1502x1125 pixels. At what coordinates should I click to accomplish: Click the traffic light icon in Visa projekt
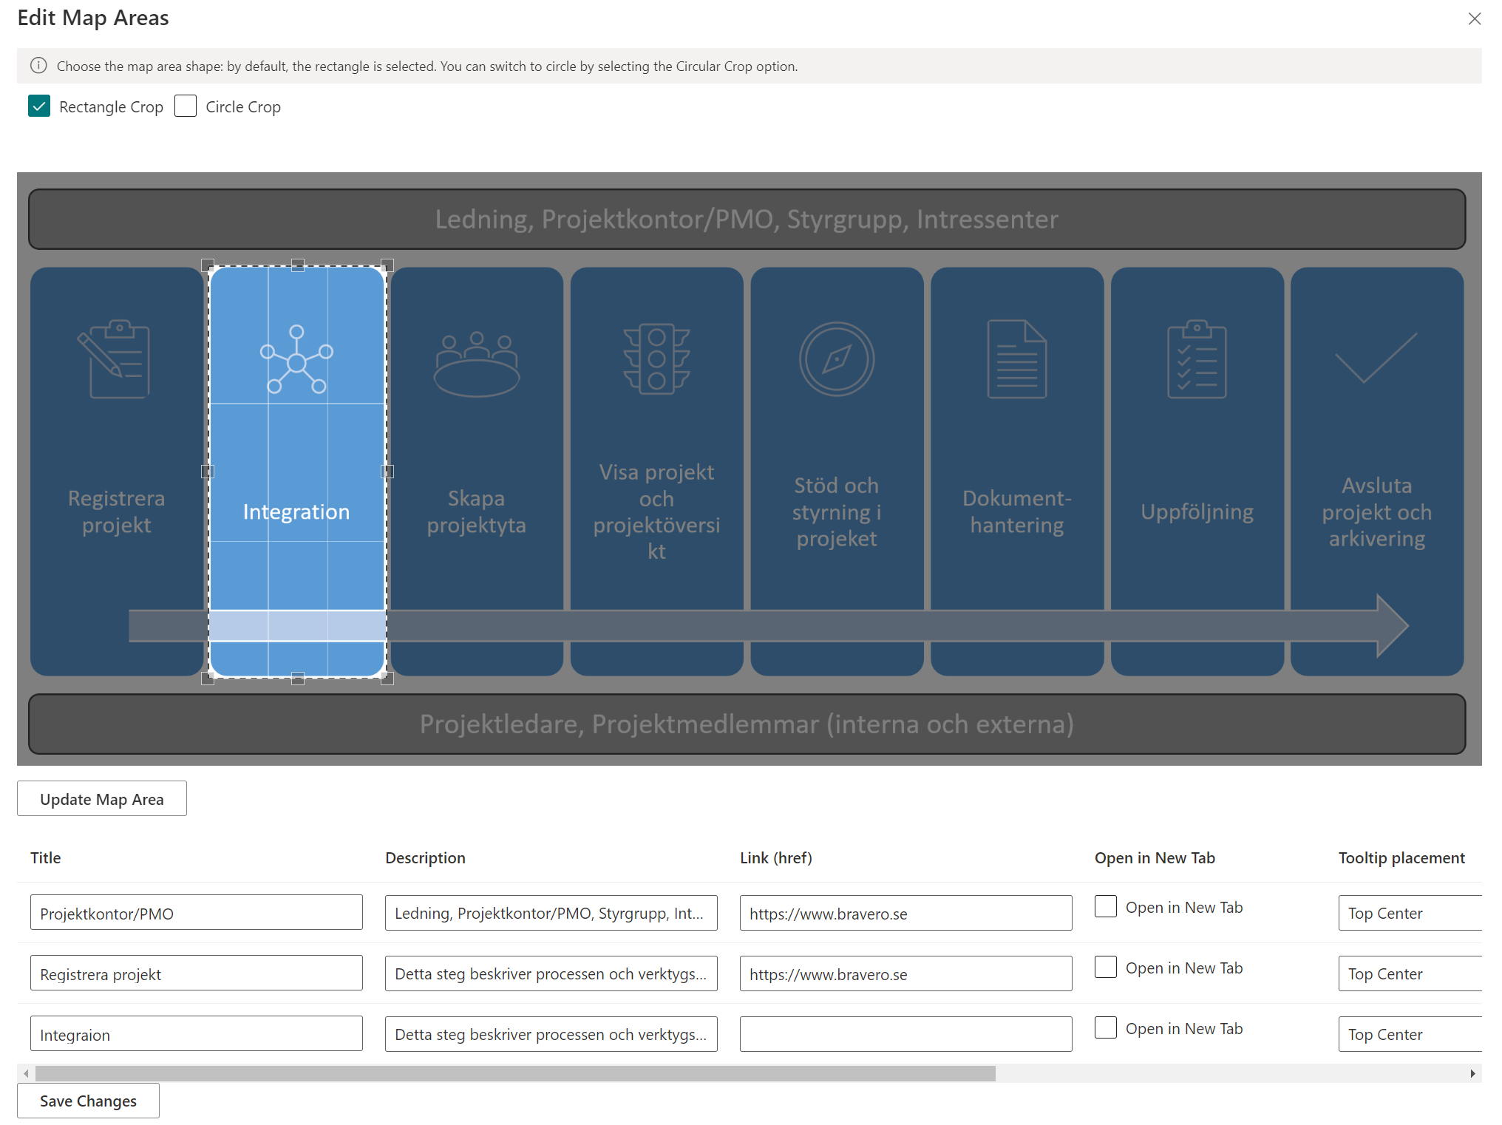coord(656,358)
